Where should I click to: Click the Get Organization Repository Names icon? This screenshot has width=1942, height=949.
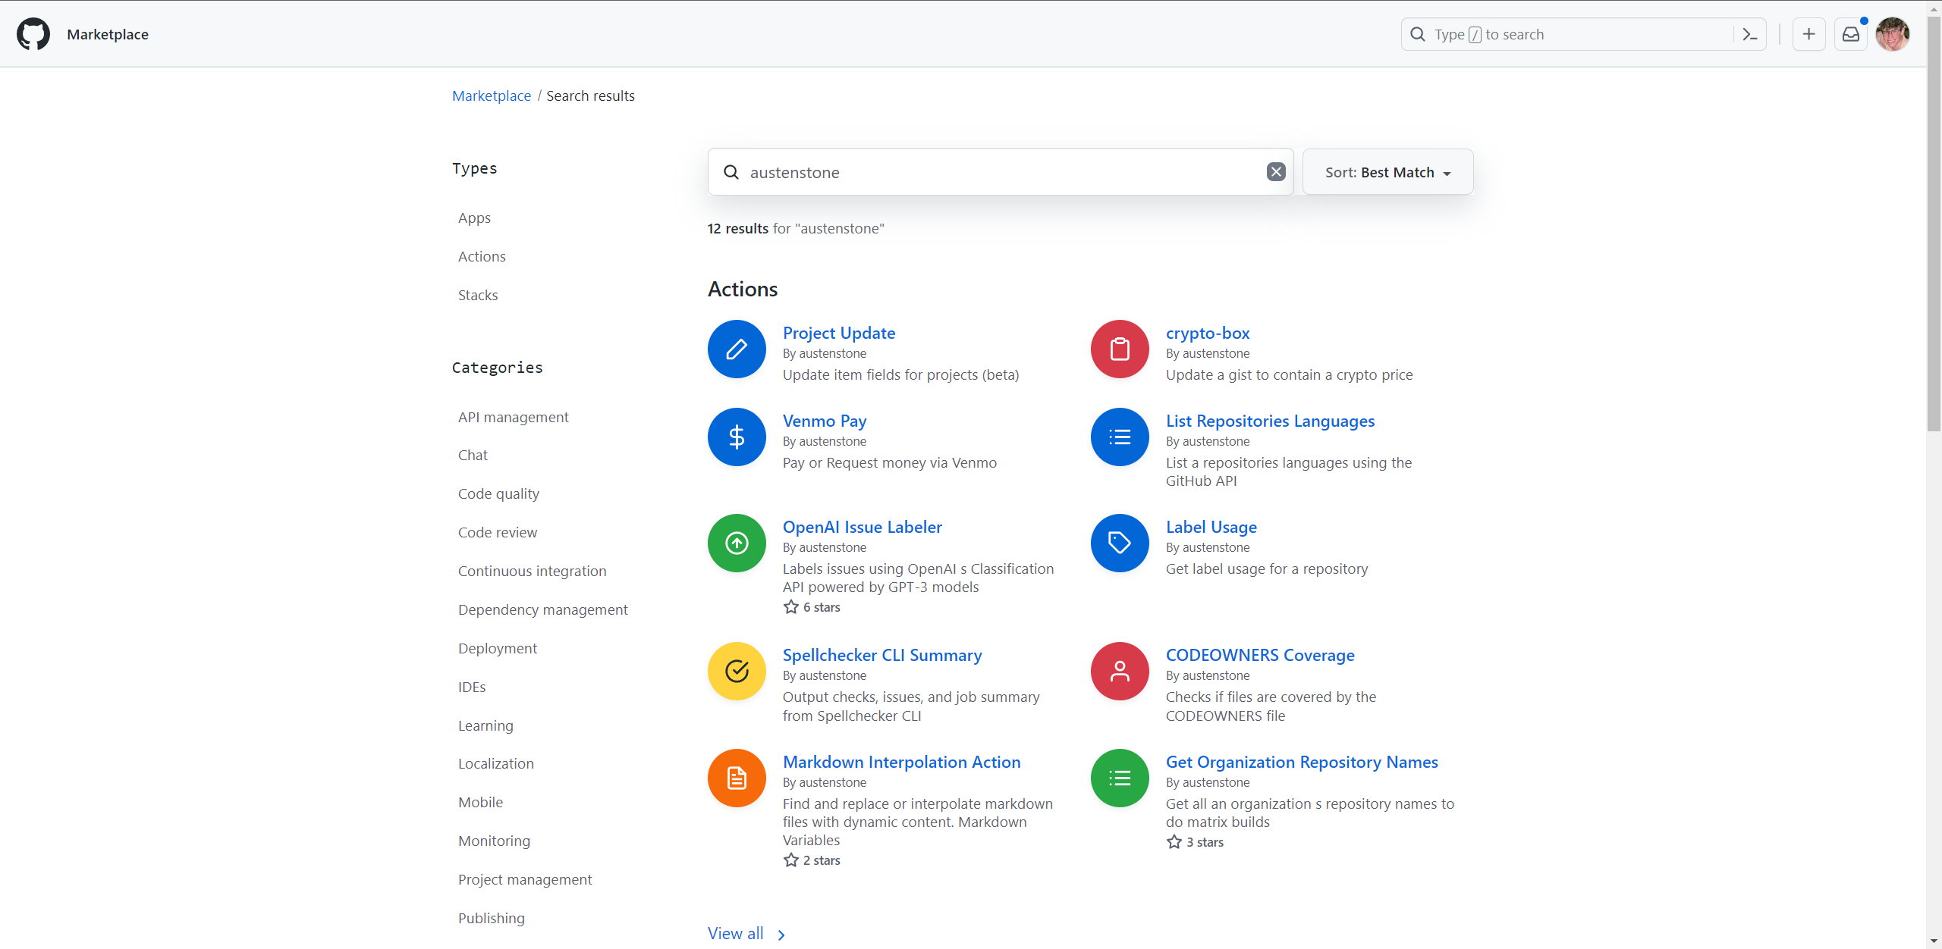click(1120, 778)
